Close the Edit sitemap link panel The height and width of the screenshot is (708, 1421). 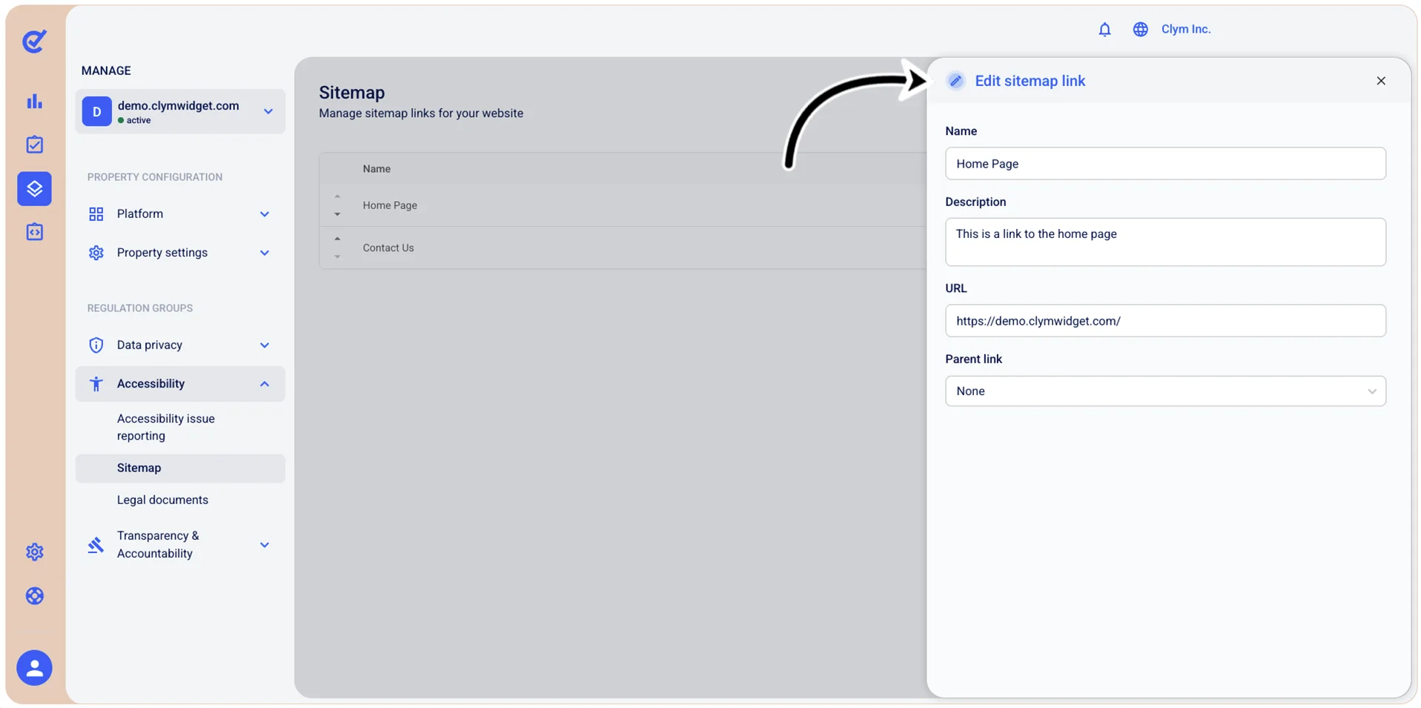[x=1380, y=81]
